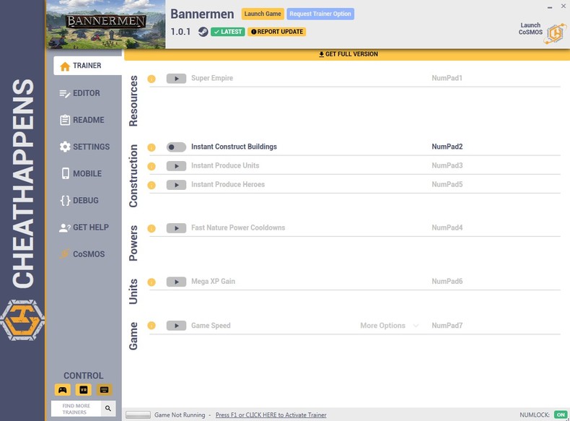Click the yellow info dot beside Super Empire
570x421 pixels.
click(152, 79)
